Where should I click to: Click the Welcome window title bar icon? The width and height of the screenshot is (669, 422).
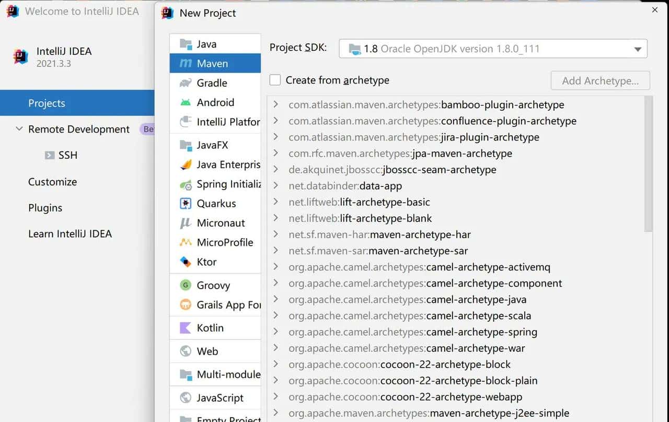coord(13,11)
